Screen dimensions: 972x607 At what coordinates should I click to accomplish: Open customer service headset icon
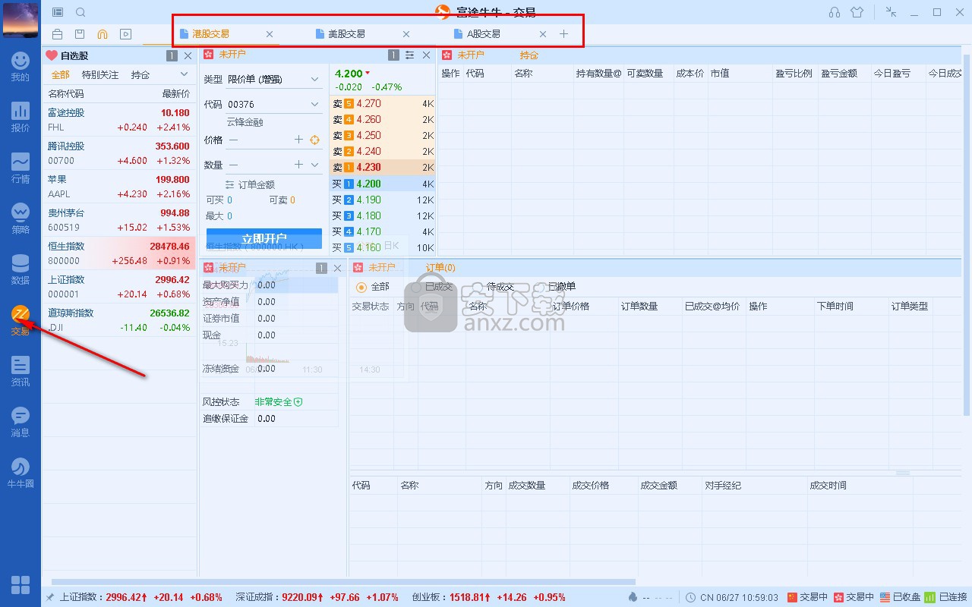pyautogui.click(x=835, y=12)
